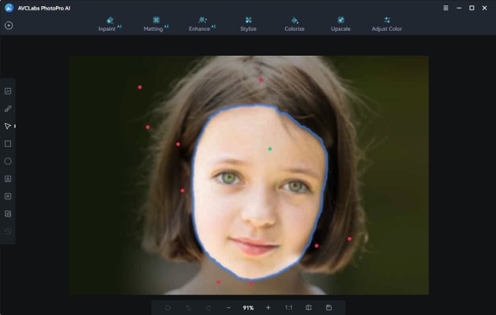The width and height of the screenshot is (496, 315).
Task: Select the rectangle selection tool
Action: pyautogui.click(x=8, y=144)
